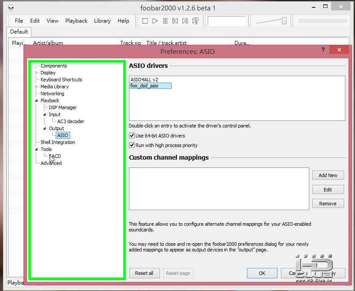
Task: Collapse the Input node arrow
Action: coord(44,115)
